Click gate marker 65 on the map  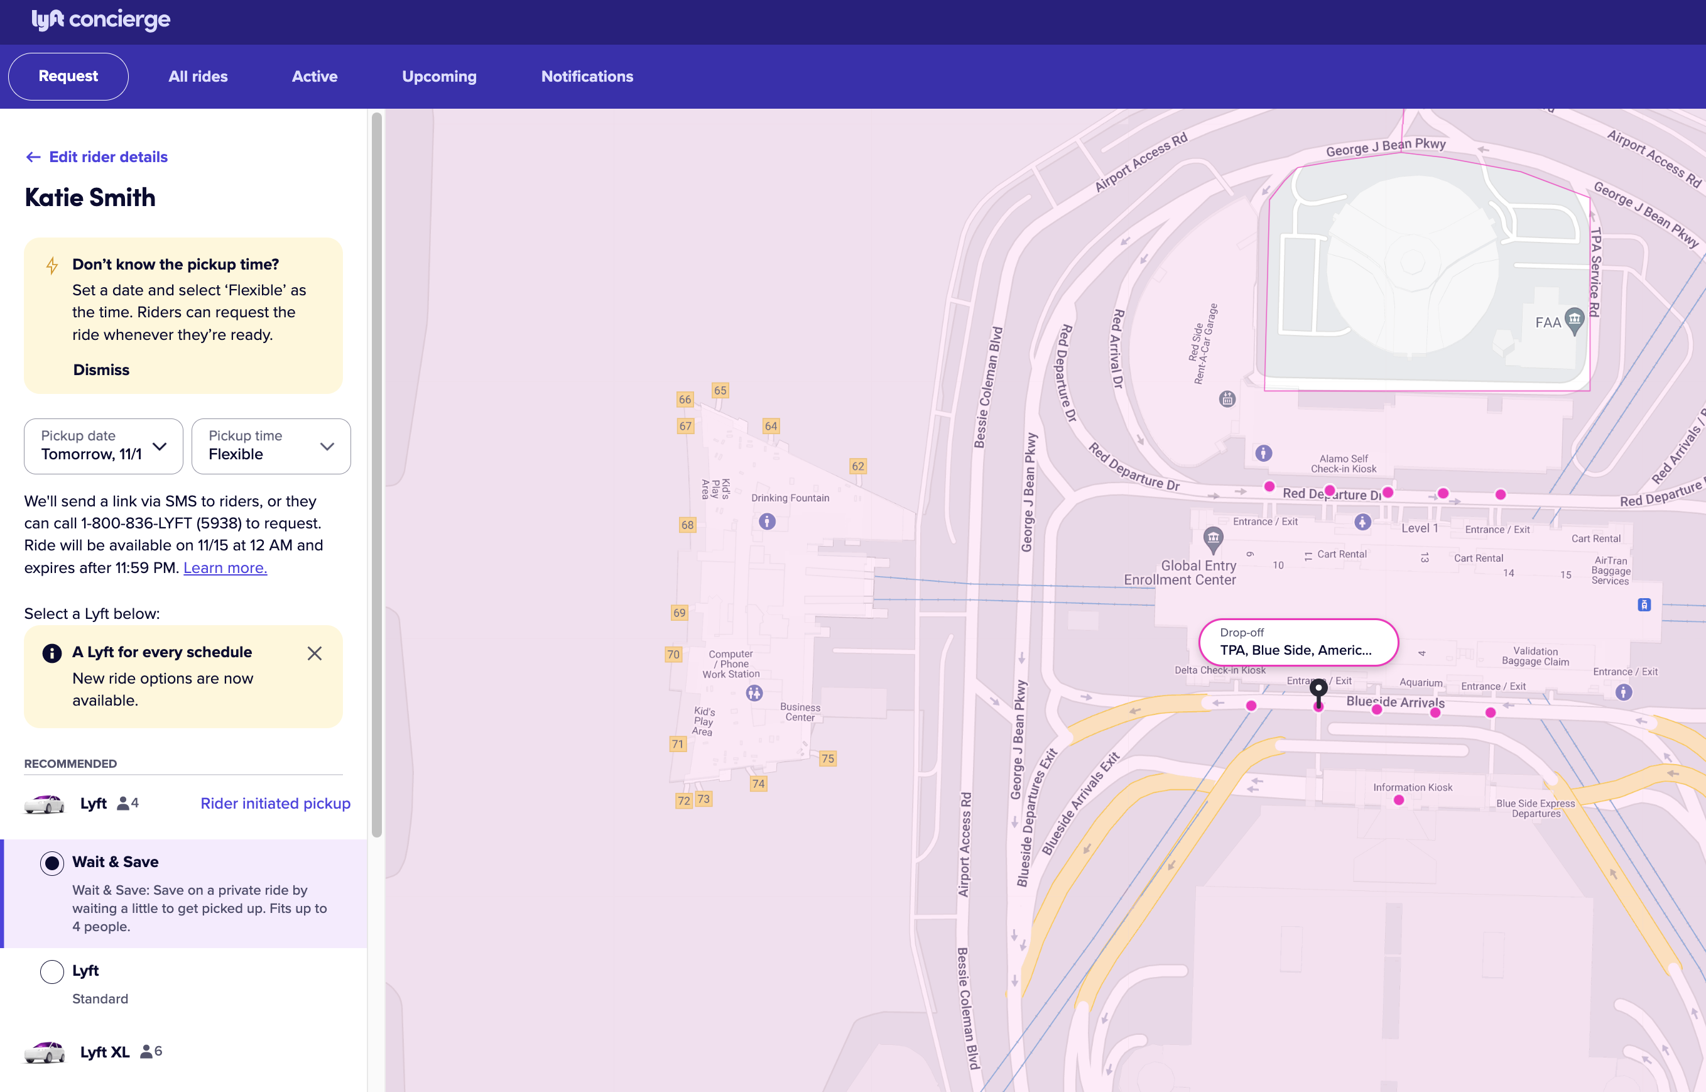720,391
